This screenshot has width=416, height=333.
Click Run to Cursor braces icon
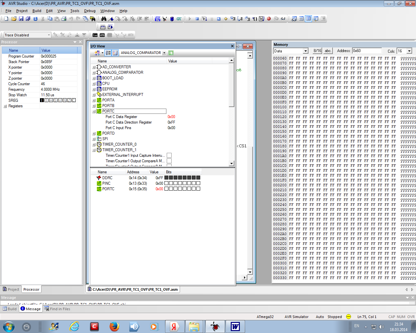point(254,19)
